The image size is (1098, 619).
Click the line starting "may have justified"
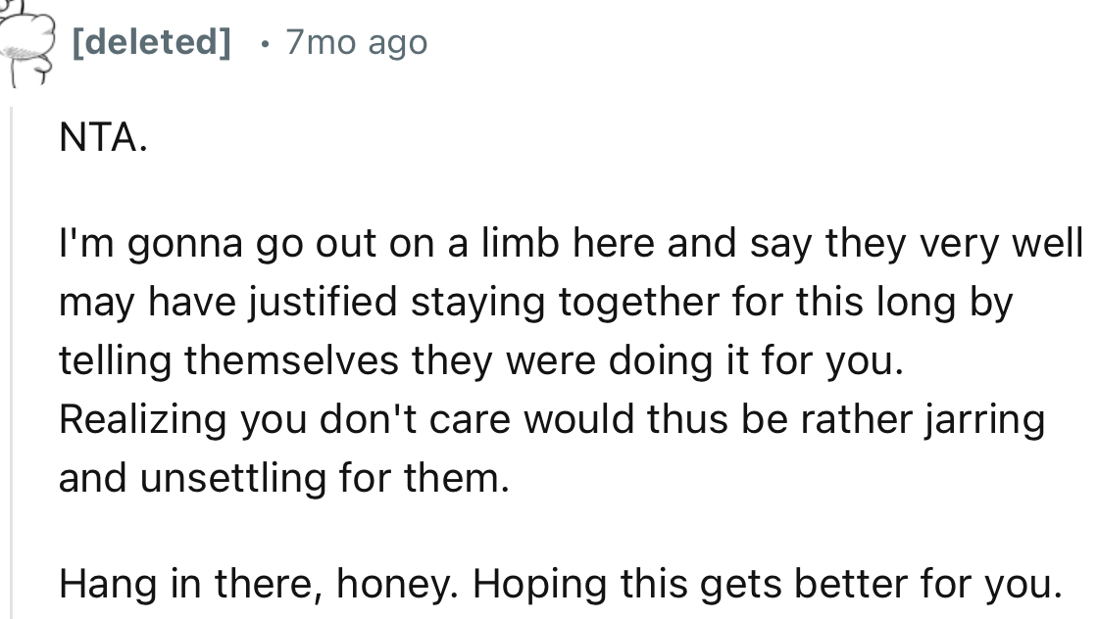click(534, 303)
